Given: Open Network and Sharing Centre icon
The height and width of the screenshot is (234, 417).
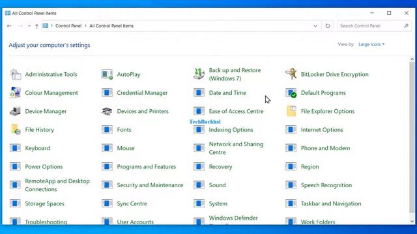Looking at the screenshot, I should click(199, 148).
